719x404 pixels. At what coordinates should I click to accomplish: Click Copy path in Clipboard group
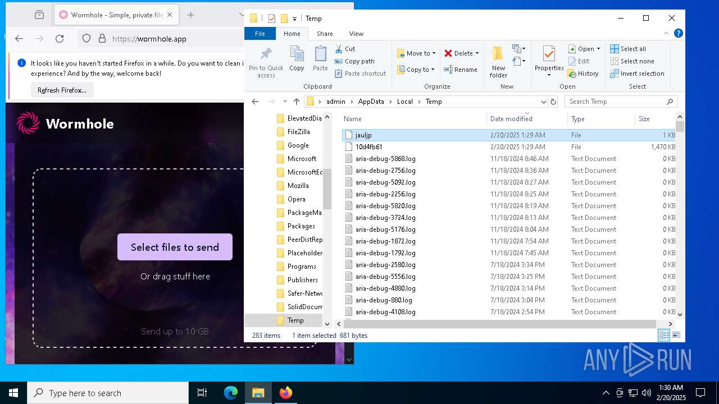354,61
